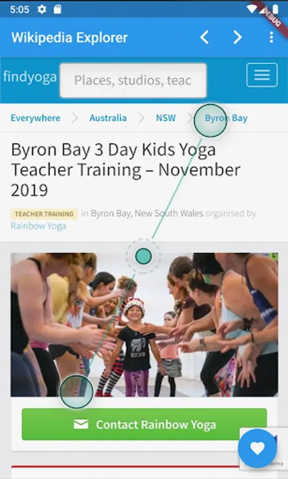Viewport: 288px width, 479px height.
Task: Tap the heart favorite floating button
Action: [x=257, y=448]
